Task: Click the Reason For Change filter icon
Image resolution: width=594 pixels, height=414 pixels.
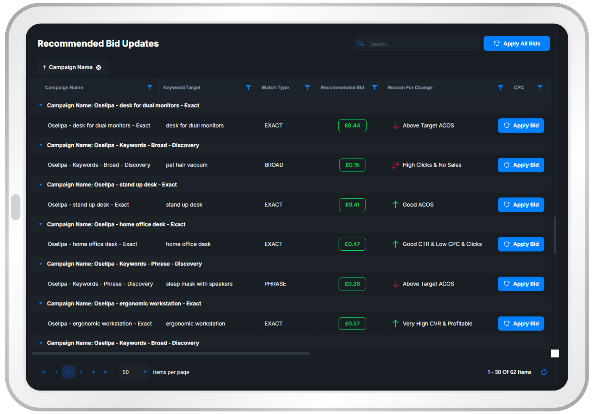Action: (501, 88)
